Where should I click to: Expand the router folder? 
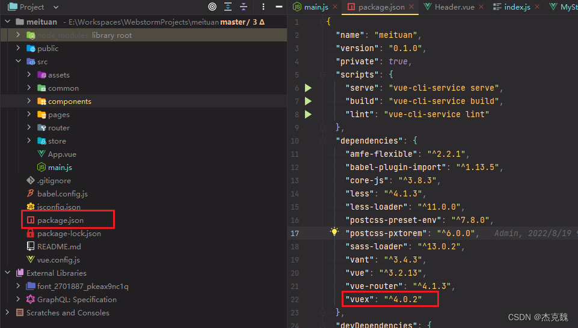(x=29, y=128)
